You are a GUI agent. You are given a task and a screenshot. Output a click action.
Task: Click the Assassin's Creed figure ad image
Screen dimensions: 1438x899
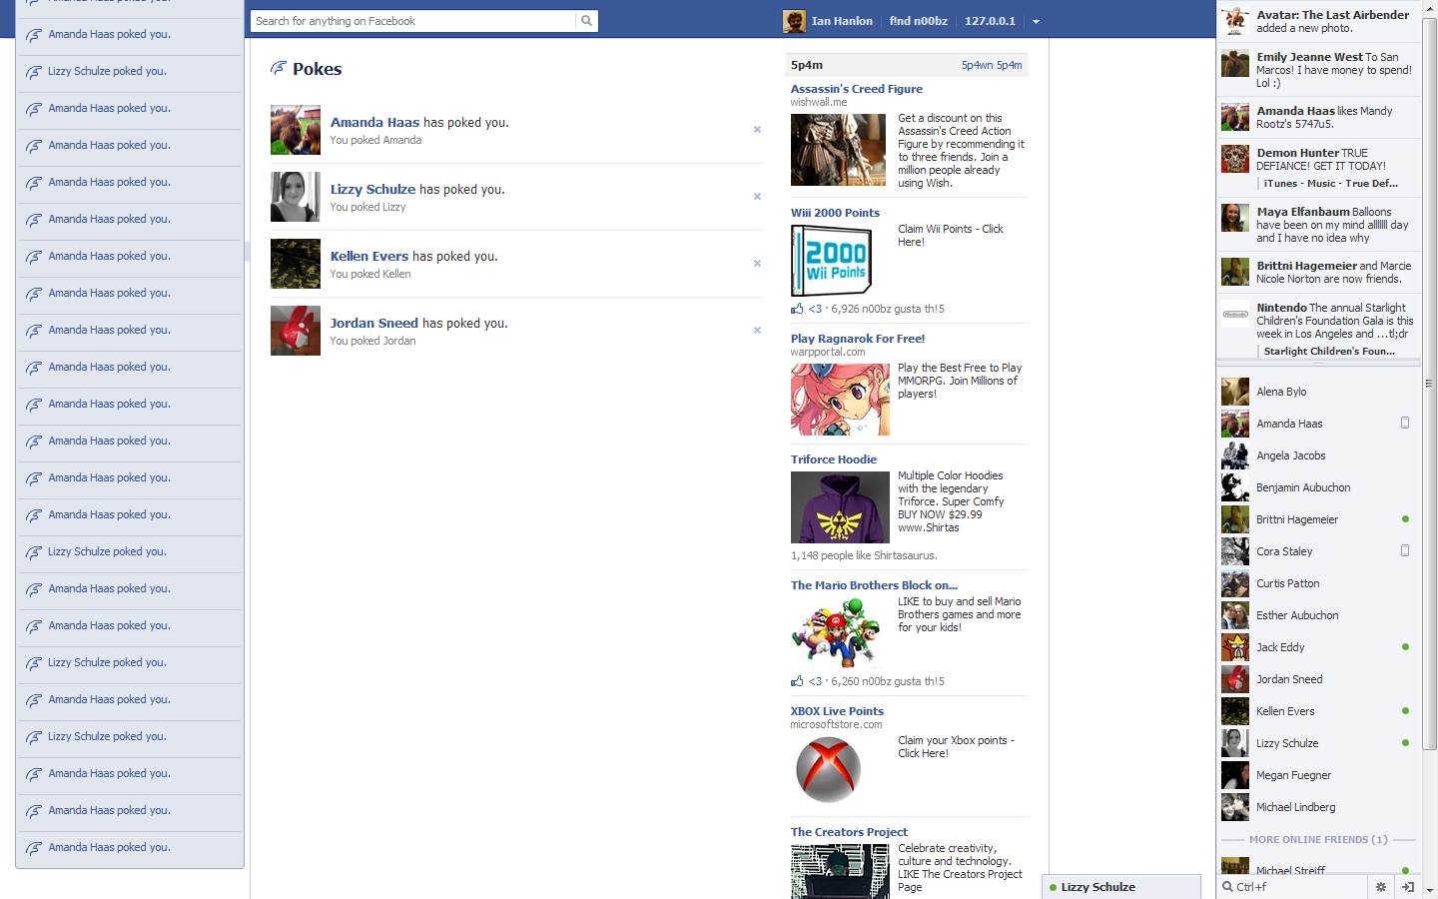click(839, 150)
